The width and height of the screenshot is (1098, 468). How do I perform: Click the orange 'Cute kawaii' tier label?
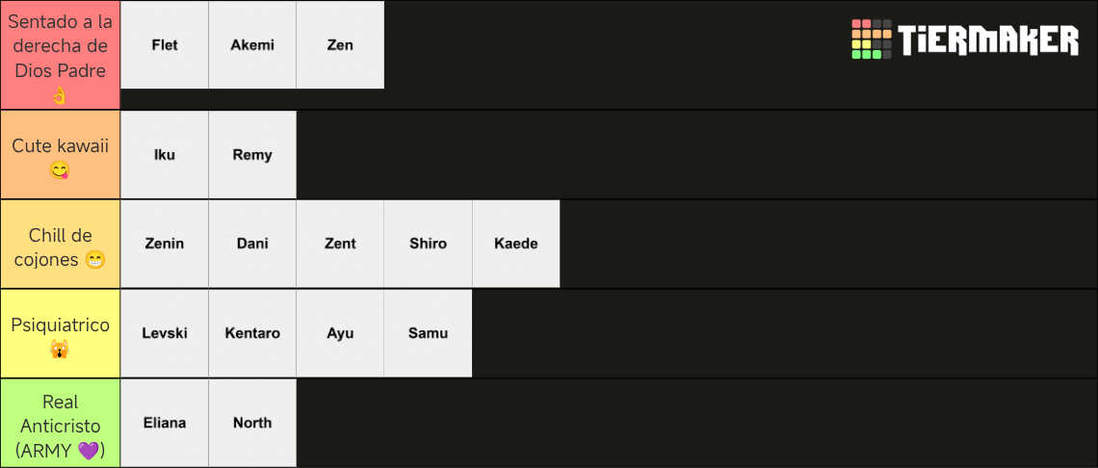coord(61,155)
